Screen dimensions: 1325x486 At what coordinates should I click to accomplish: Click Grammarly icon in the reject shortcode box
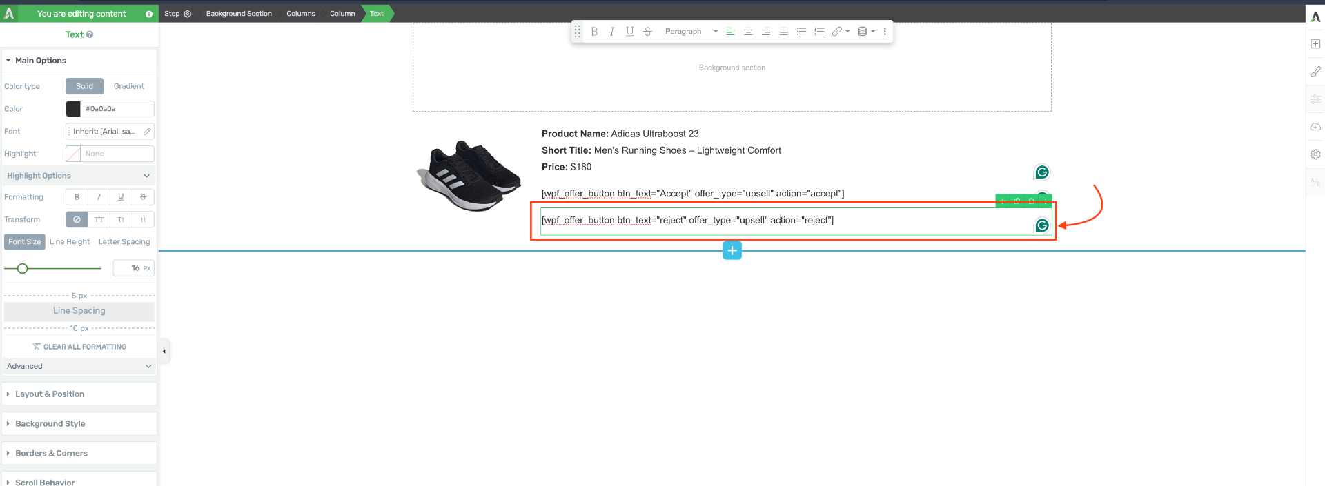[x=1042, y=225]
